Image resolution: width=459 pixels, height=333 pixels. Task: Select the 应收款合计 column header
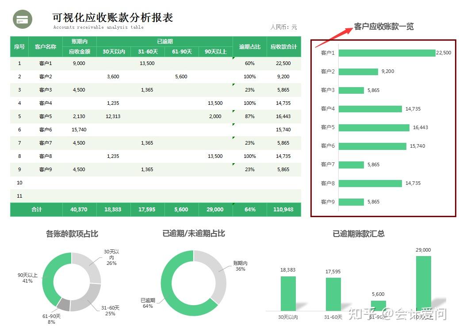(x=283, y=46)
